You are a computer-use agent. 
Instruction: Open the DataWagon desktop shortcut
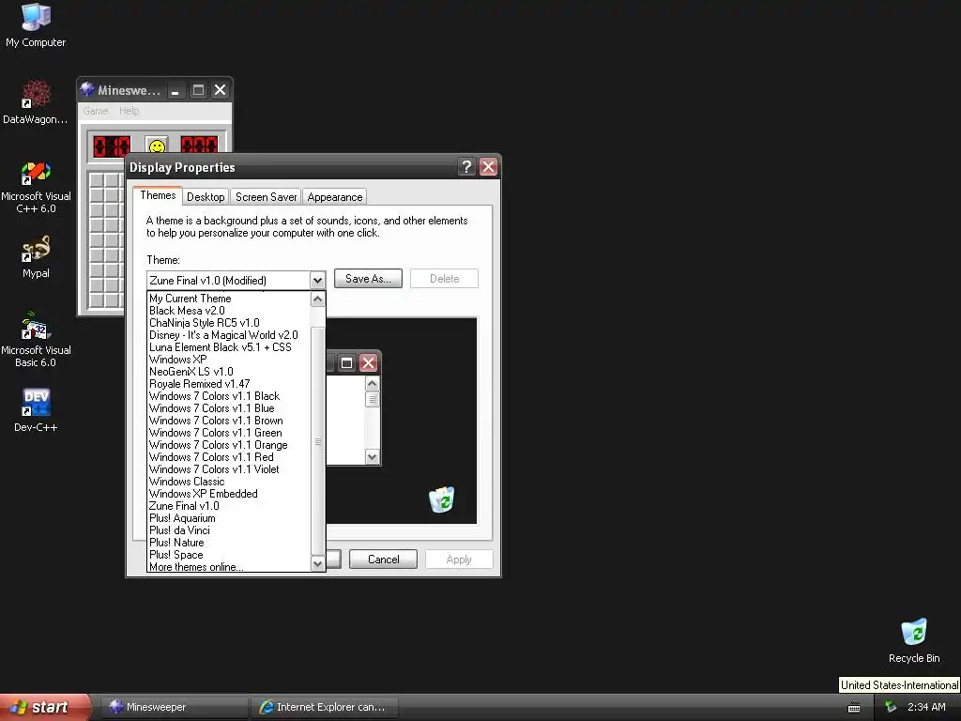36,101
